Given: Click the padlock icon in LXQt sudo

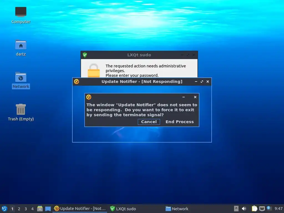Looking at the screenshot, I should click(94, 70).
